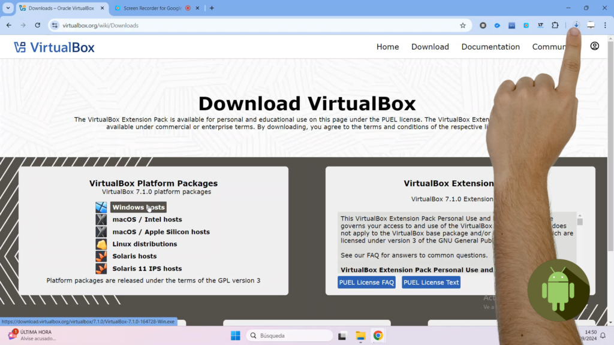Click the Windows Start button
614x345 pixels.
[x=236, y=335]
